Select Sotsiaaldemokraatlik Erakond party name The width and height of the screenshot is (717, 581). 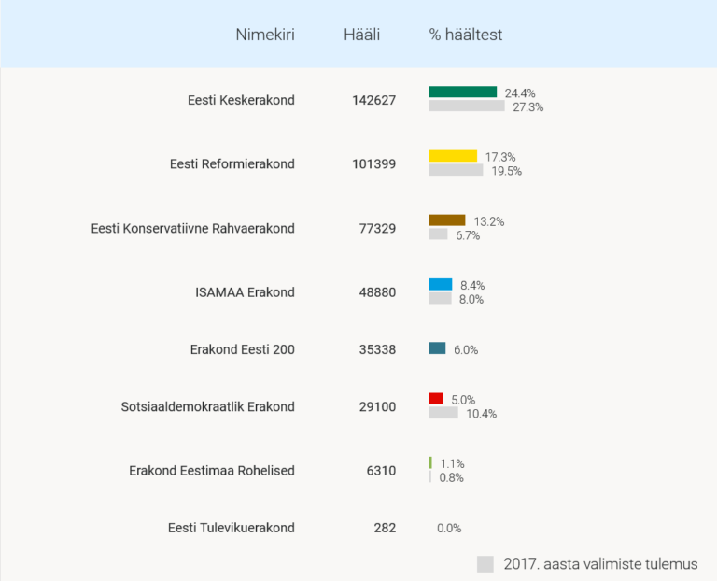click(208, 407)
